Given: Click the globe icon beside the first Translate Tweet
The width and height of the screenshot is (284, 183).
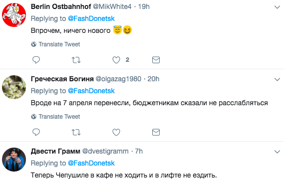Looking at the screenshot, I should (33, 44).
